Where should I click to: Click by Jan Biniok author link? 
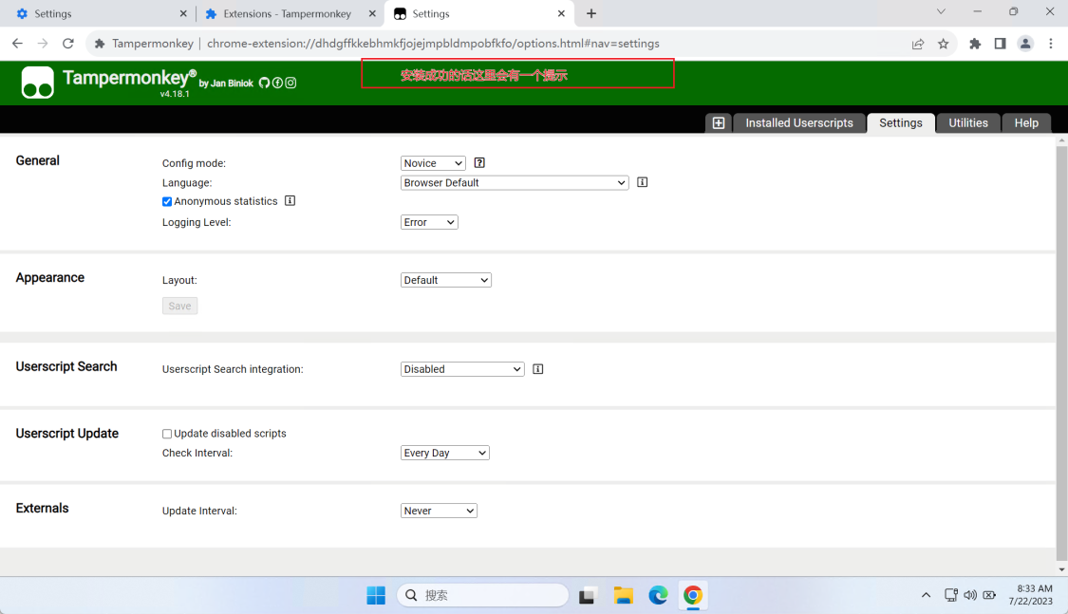[x=225, y=84]
